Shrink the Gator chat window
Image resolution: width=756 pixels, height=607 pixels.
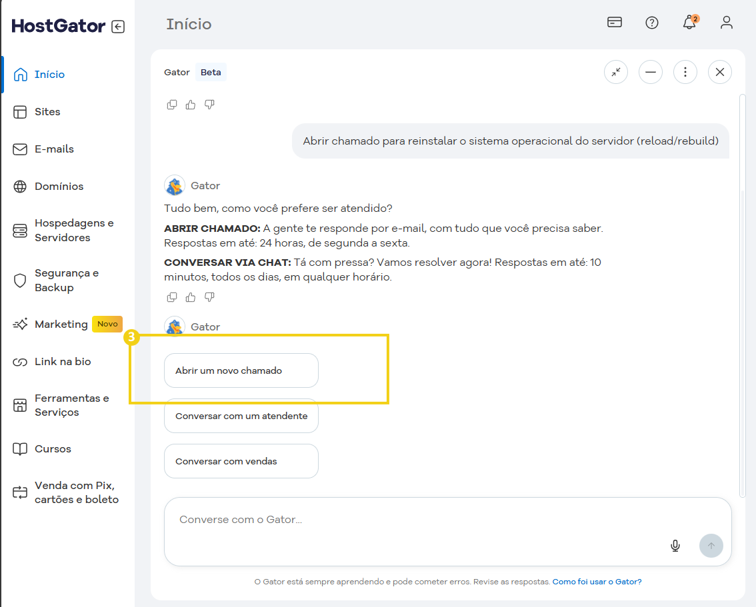(615, 71)
